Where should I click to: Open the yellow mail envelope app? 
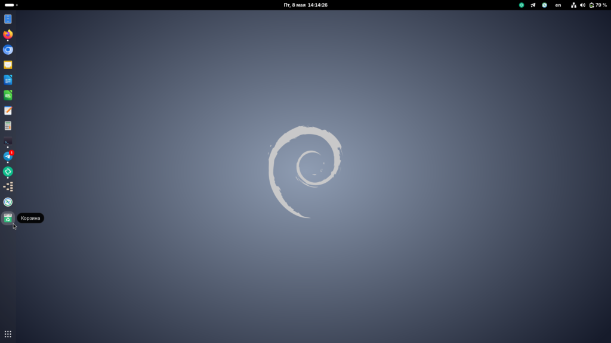[8, 65]
